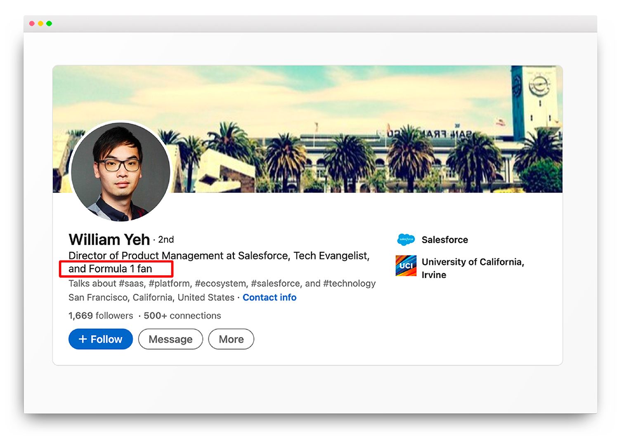Click the plus icon in the Follow button

[83, 339]
